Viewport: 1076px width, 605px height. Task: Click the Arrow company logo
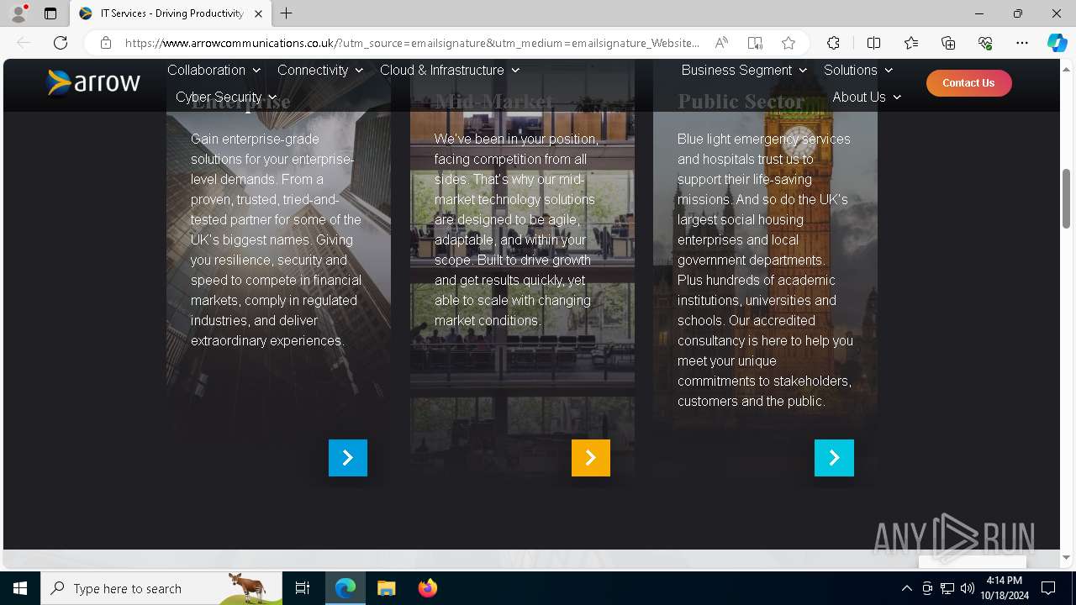93,82
